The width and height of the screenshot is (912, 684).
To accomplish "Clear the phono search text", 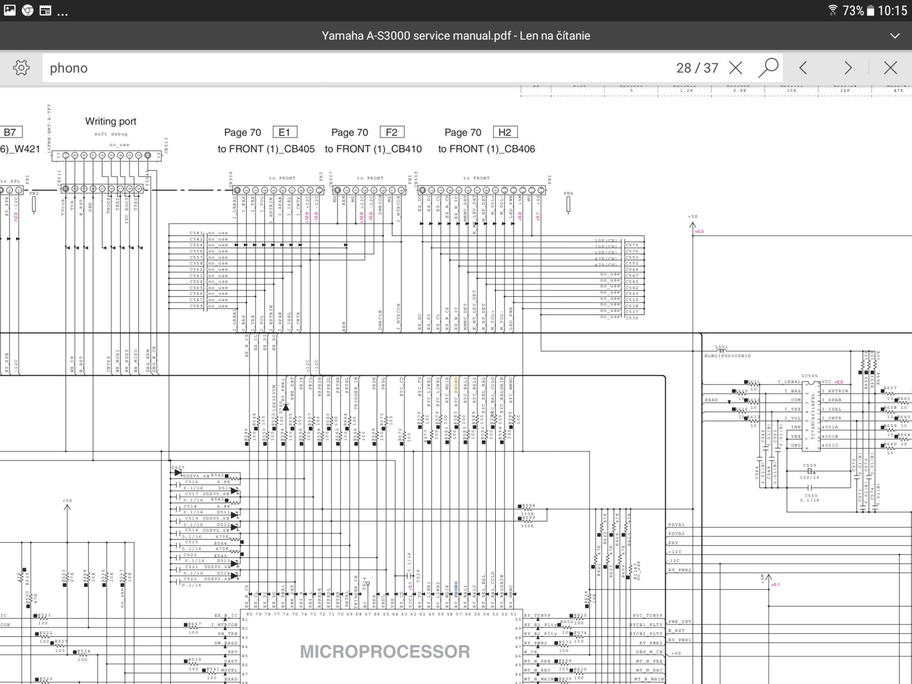I will (x=736, y=68).
